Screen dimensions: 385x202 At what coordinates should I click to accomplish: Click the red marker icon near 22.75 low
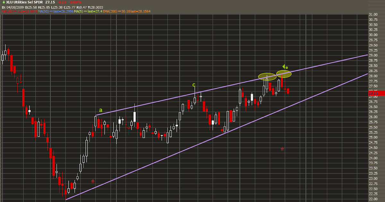93,181
